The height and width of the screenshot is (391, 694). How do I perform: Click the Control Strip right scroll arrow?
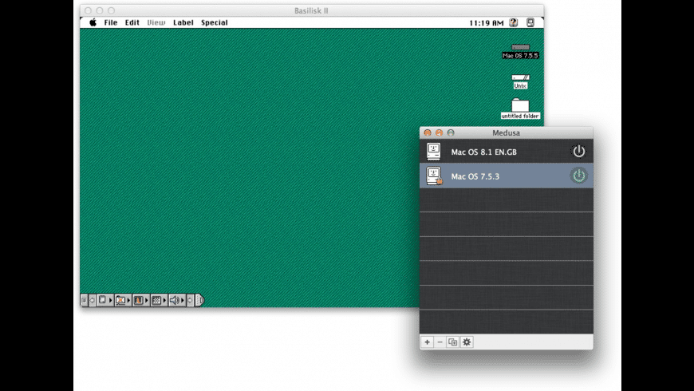(x=191, y=300)
